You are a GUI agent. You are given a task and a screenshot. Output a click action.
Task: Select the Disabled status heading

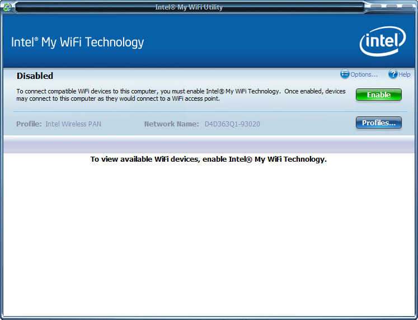pos(35,76)
